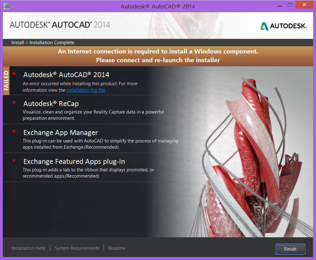Click the Autodesk AutoCAD 2014 window title

click(x=158, y=6)
